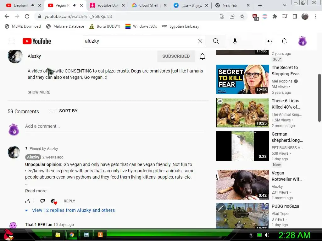This screenshot has height=241, width=322.
Task: Open YouTube hamburger guide menu
Action: [11, 41]
